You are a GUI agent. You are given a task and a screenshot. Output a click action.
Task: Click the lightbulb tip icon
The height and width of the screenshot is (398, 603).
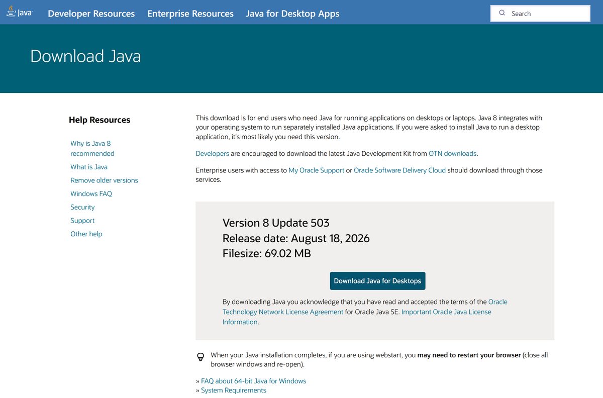click(200, 357)
